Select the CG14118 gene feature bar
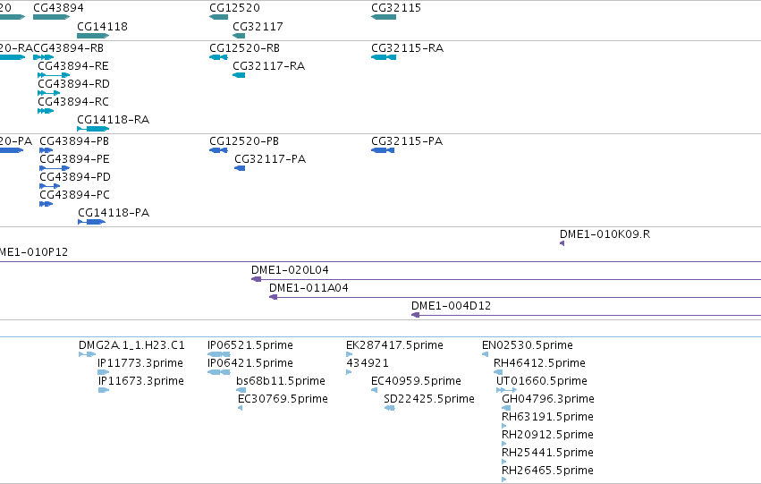761x484 pixels. coord(93,36)
